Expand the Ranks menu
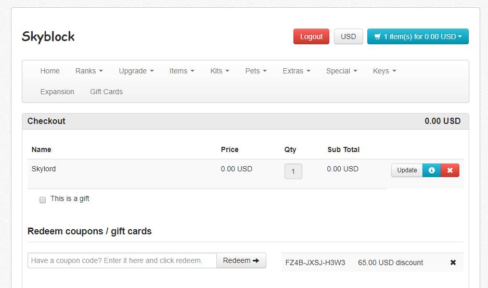 pos(89,71)
